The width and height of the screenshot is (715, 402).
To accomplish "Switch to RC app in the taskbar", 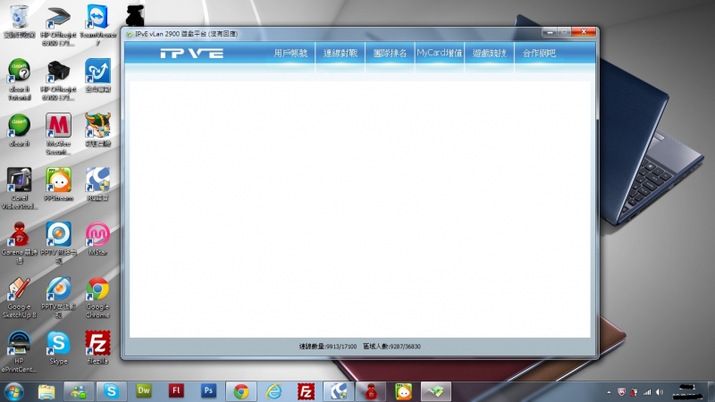I will click(x=339, y=391).
